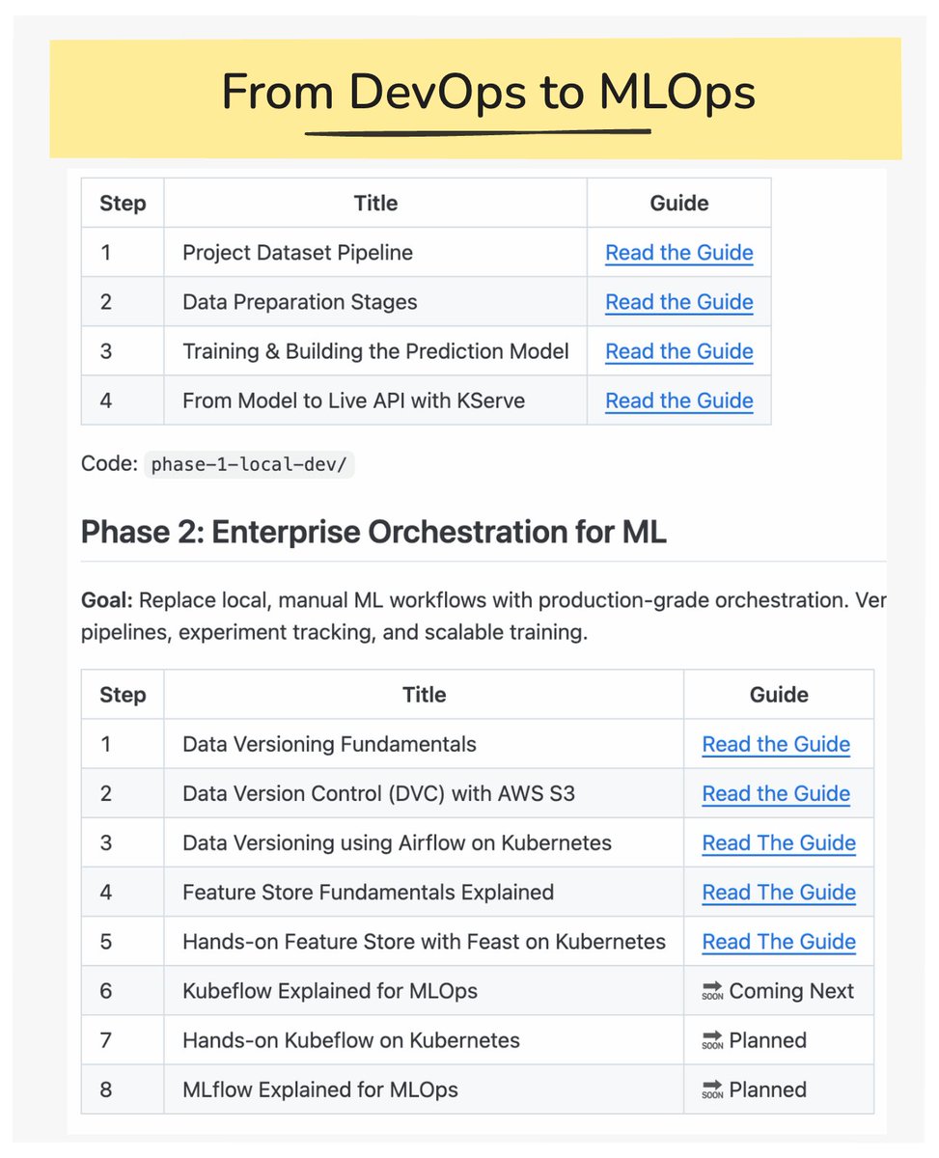Read the guide for Data Versioning Fundamentals
Viewport: 939px width, 1158px height.
776,744
